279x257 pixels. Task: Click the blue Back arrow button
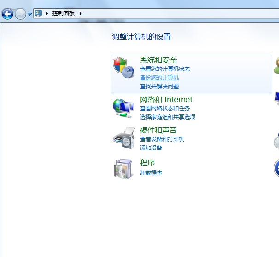[x=7, y=14]
